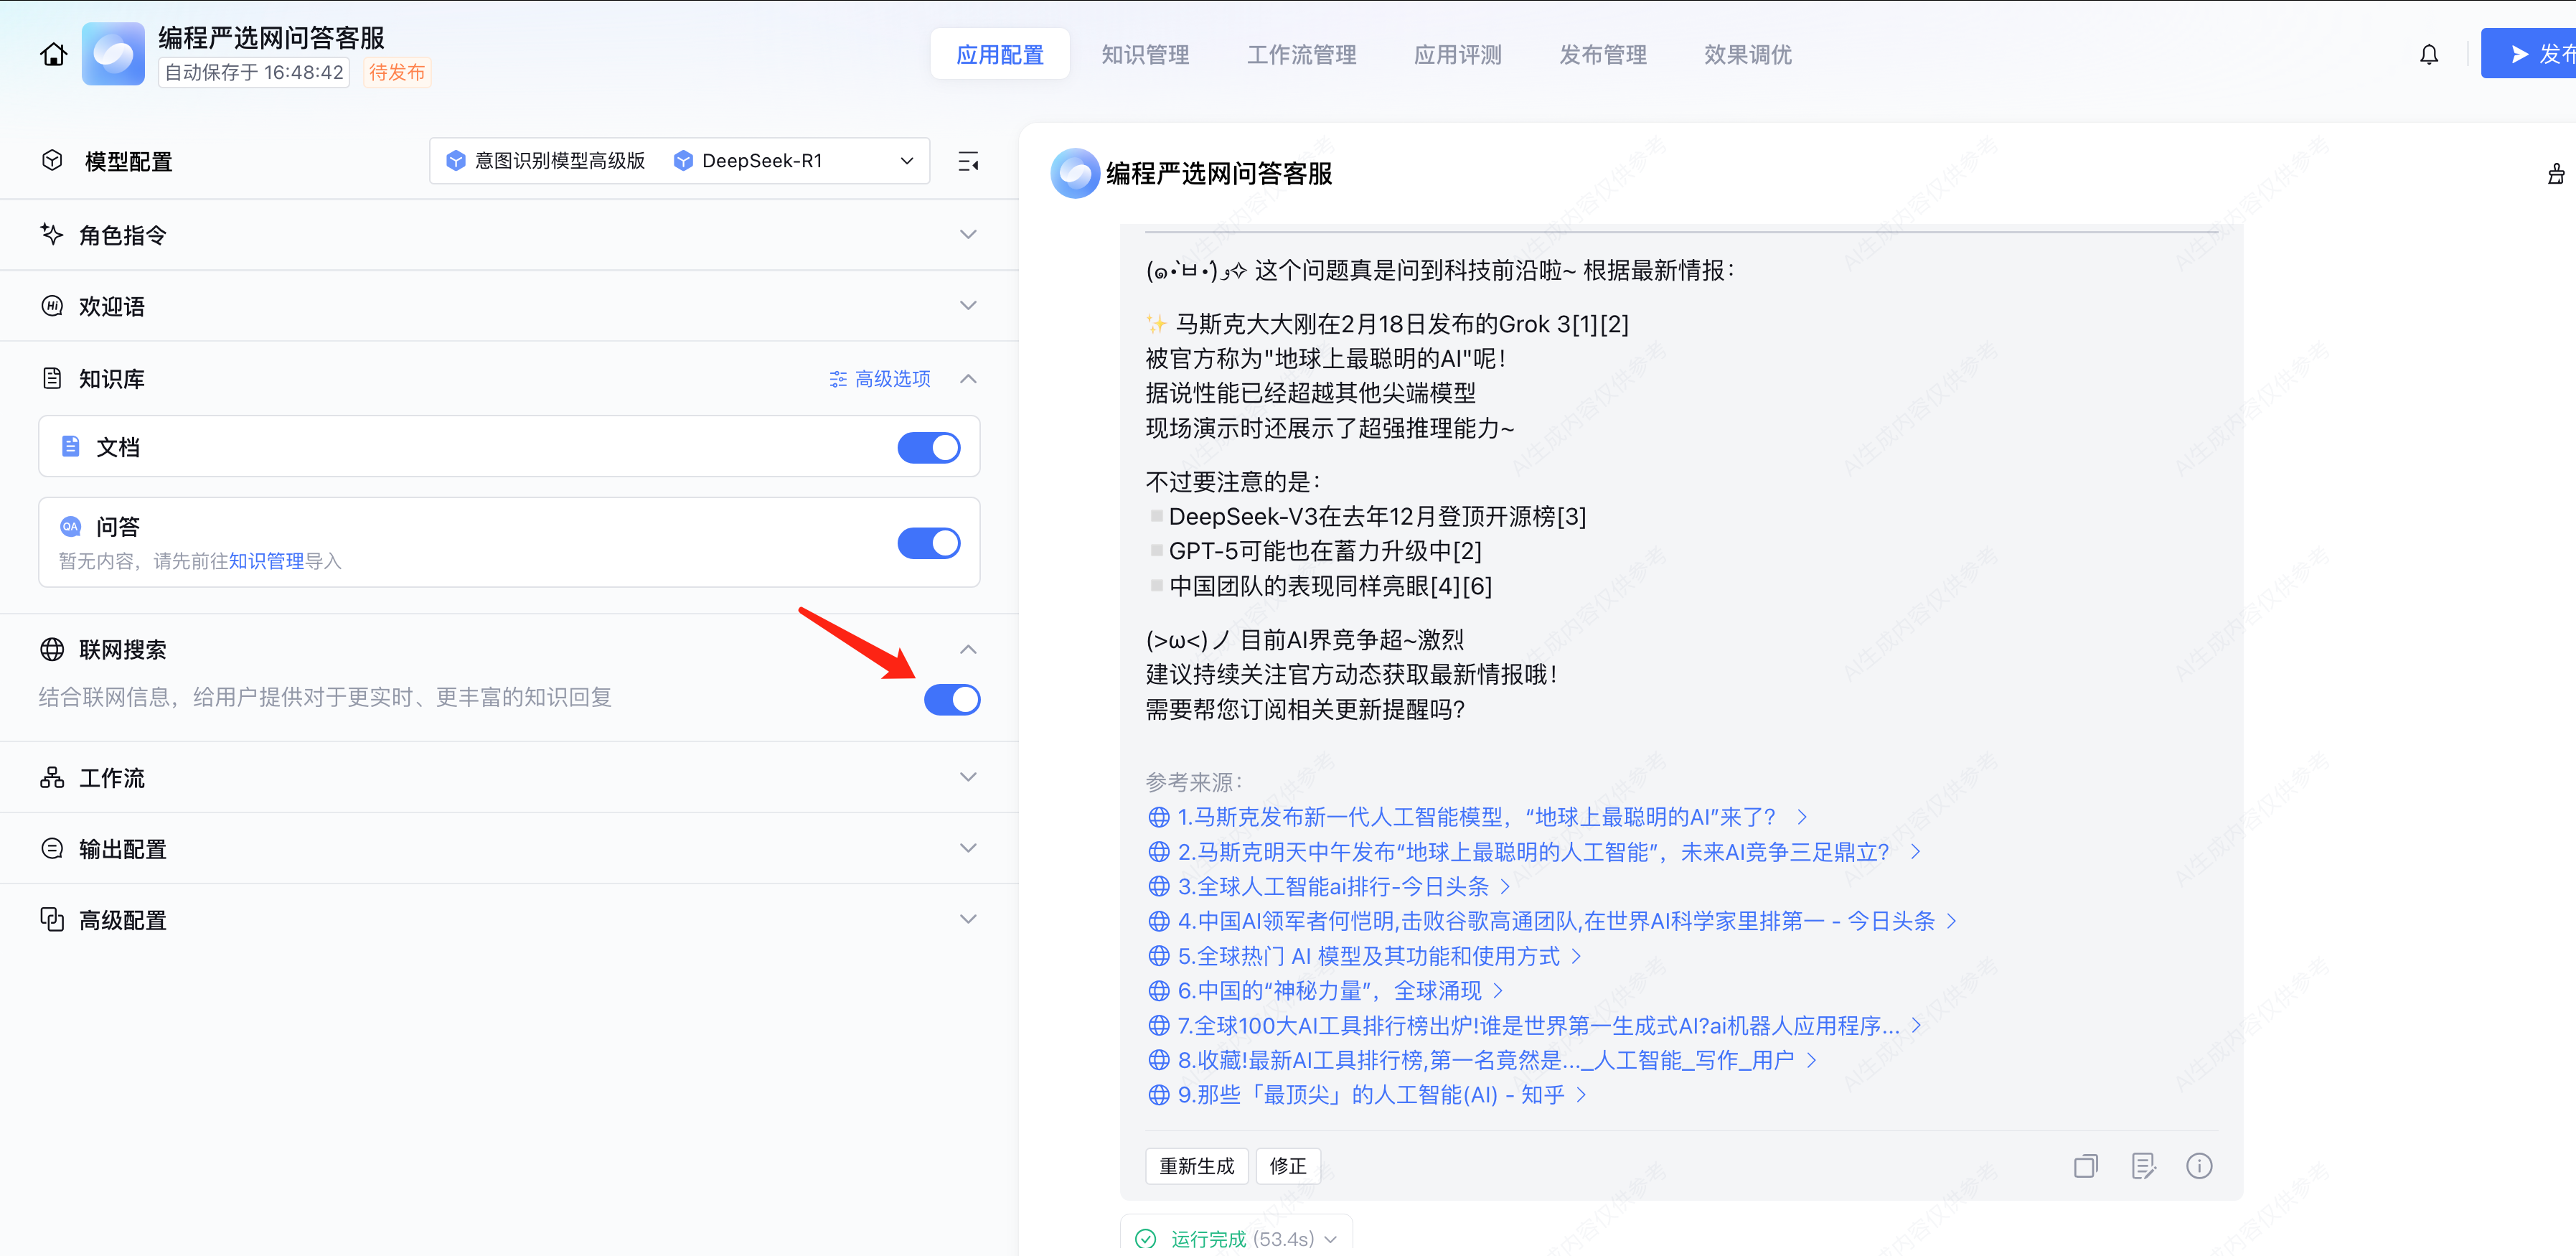This screenshot has width=2576, height=1256.
Task: Switch to the 知识管理 tab
Action: tap(1144, 55)
